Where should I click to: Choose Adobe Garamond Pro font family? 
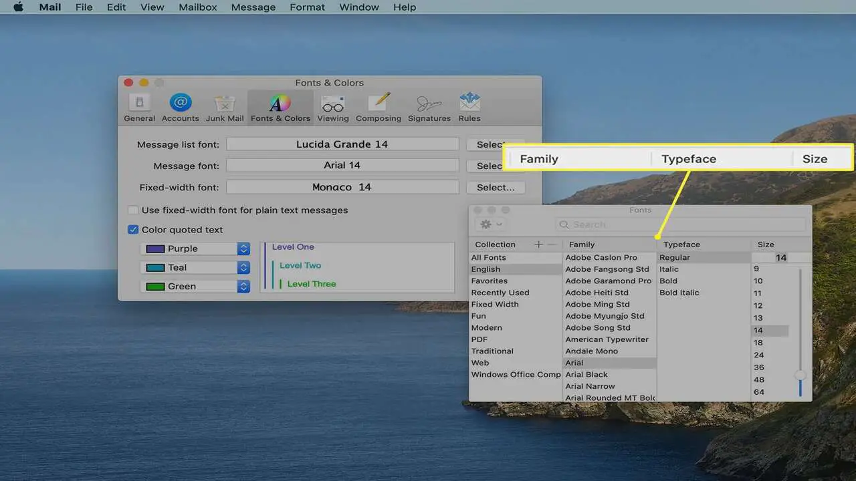(610, 281)
